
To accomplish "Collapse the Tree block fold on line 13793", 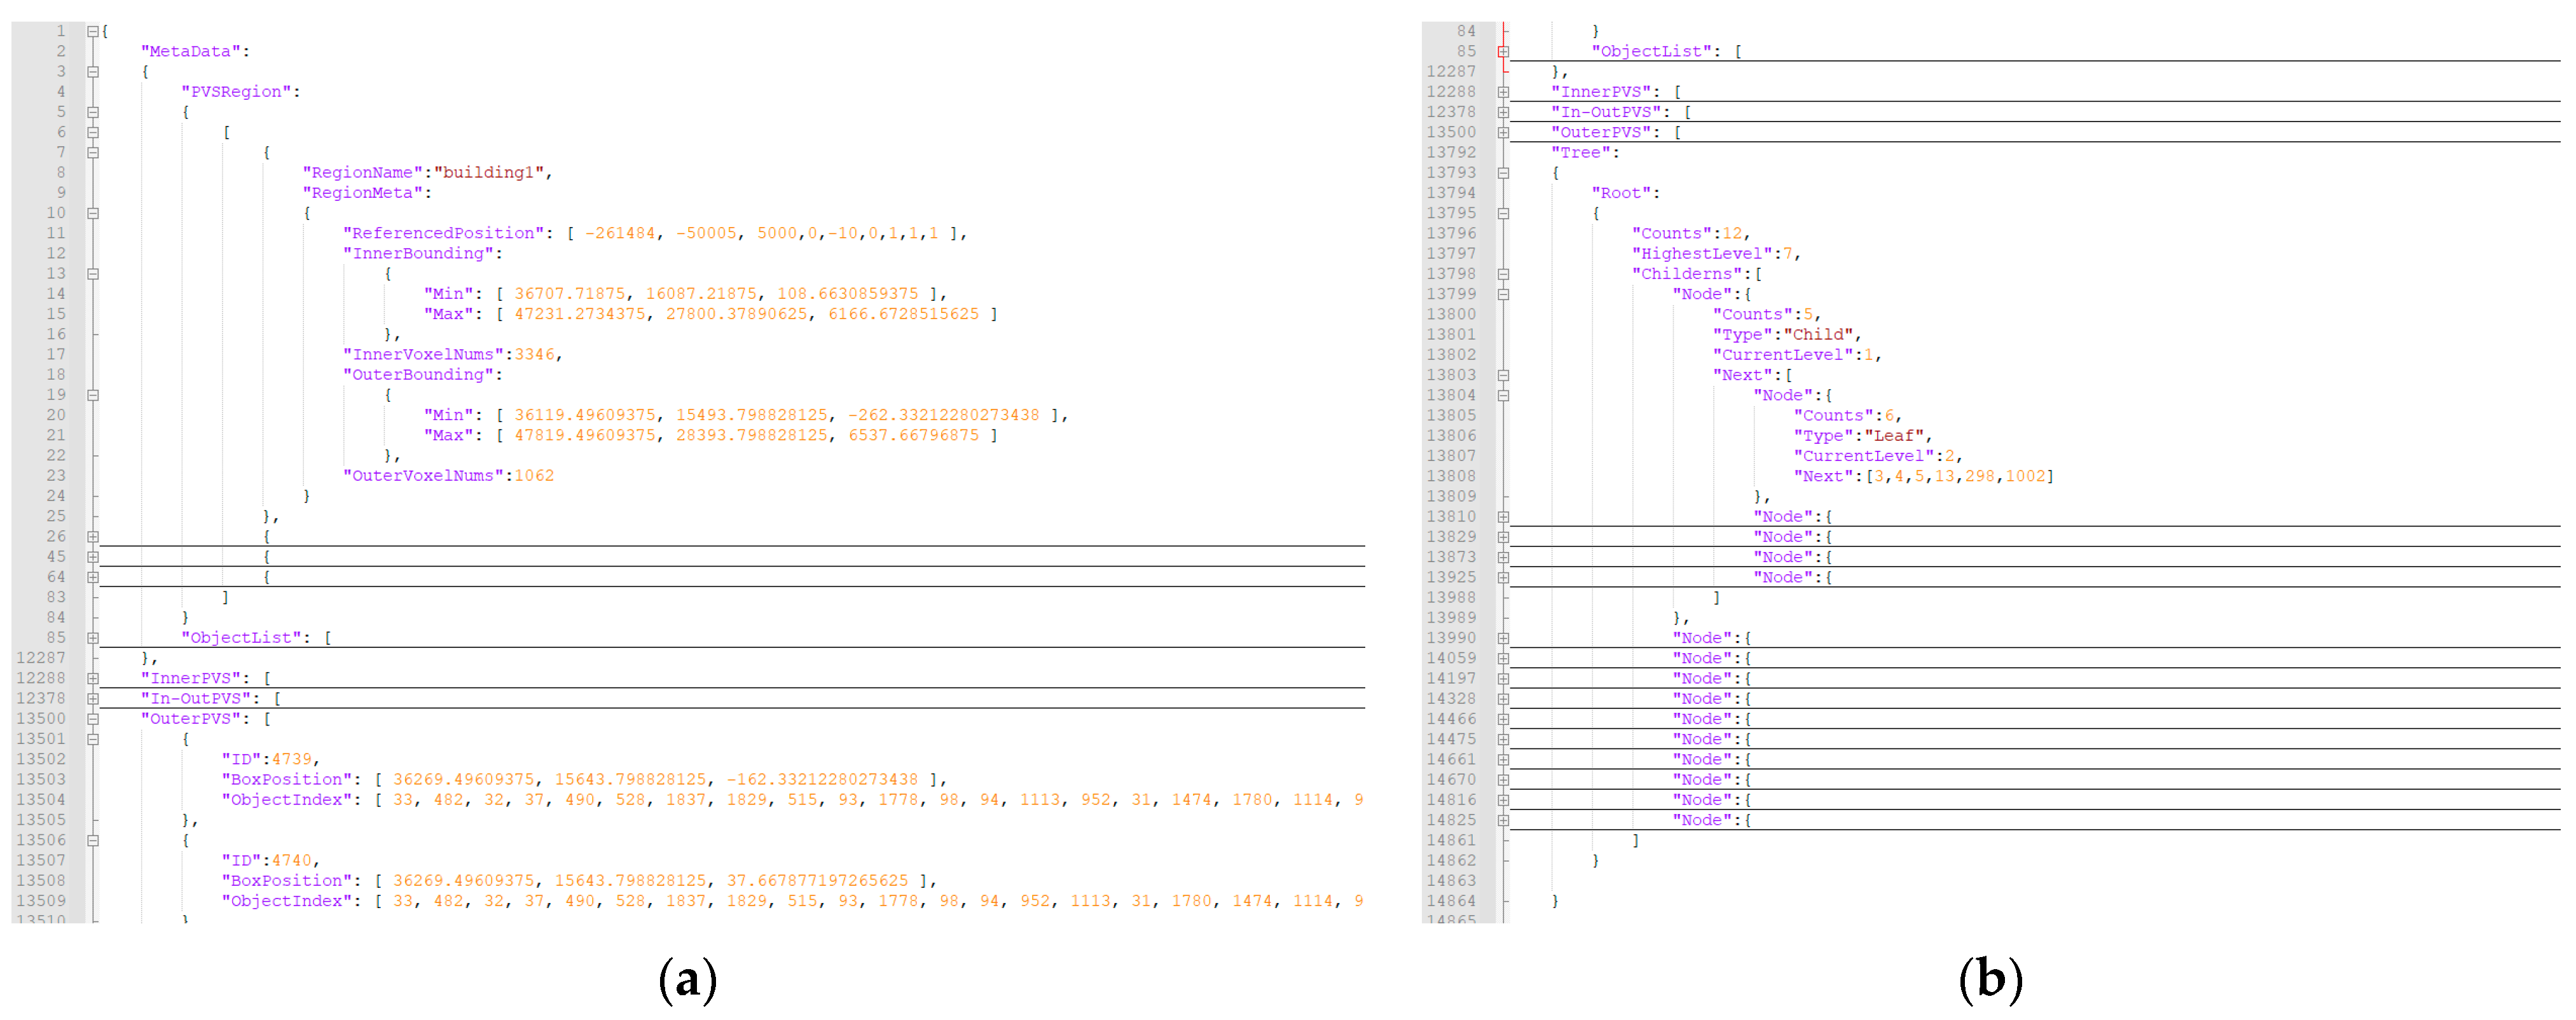I will (x=1503, y=173).
